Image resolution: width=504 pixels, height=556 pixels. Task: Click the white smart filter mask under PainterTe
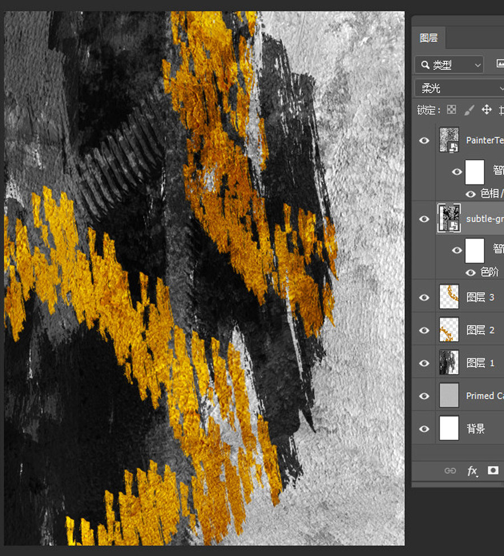tap(474, 172)
